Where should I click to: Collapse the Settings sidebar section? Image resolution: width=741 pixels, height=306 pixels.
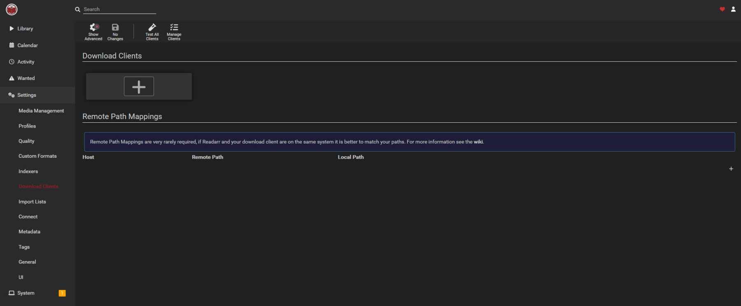27,95
